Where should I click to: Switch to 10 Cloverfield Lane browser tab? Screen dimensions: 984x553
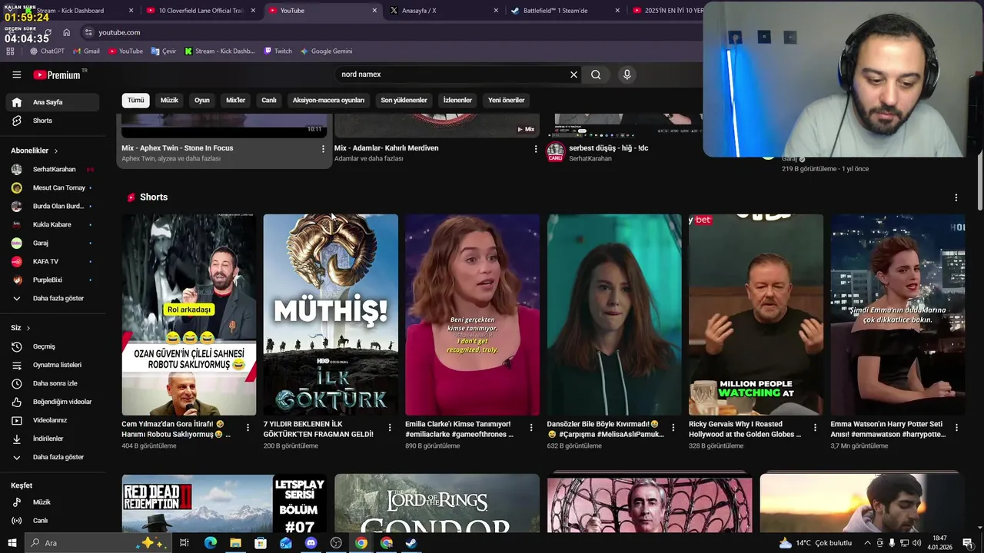201,11
